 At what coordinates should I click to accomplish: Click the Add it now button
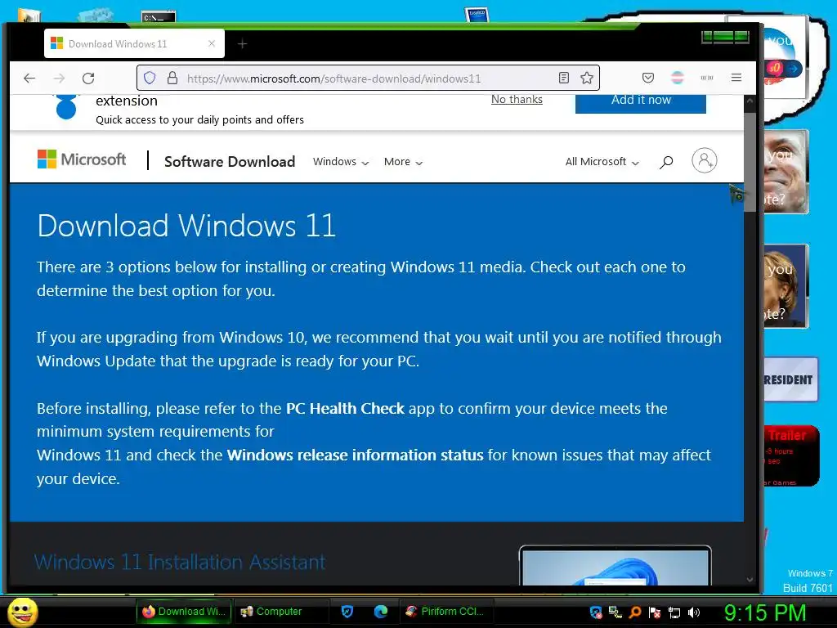pyautogui.click(x=641, y=103)
